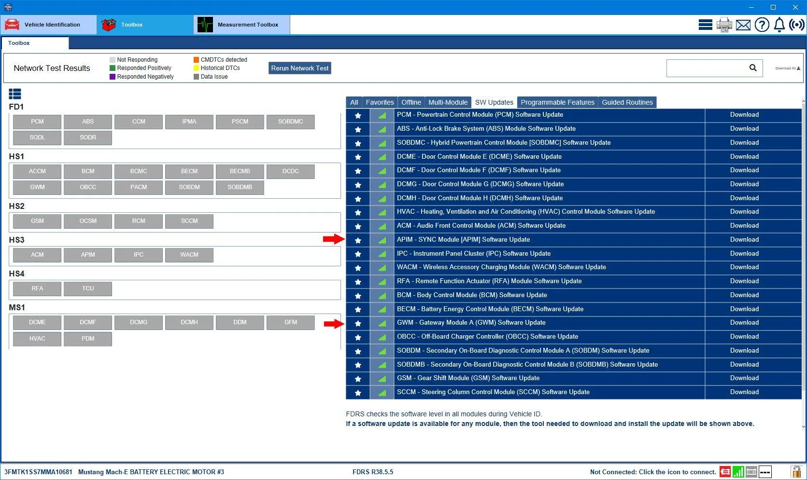Viewport: 807px width, 480px height.
Task: Download the APIM SYNC Module Software Update
Action: point(744,240)
